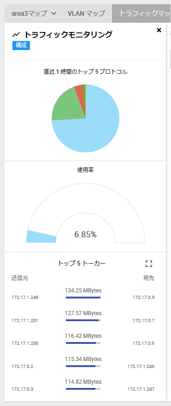Expand the Top 5 Talkers fullscreen icon
Image resolution: width=171 pixels, height=406 pixels.
[x=149, y=264]
